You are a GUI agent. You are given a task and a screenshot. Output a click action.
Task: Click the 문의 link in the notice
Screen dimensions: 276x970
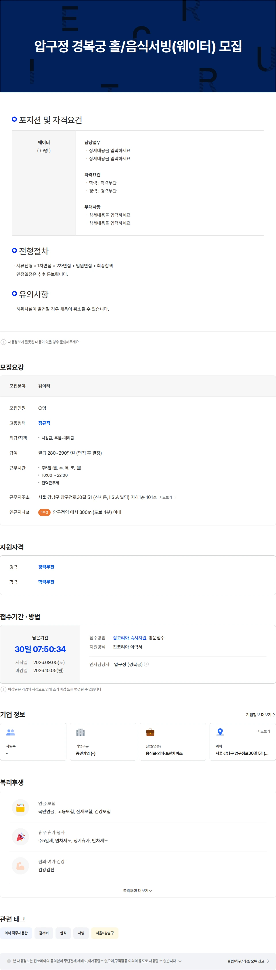click(x=63, y=342)
